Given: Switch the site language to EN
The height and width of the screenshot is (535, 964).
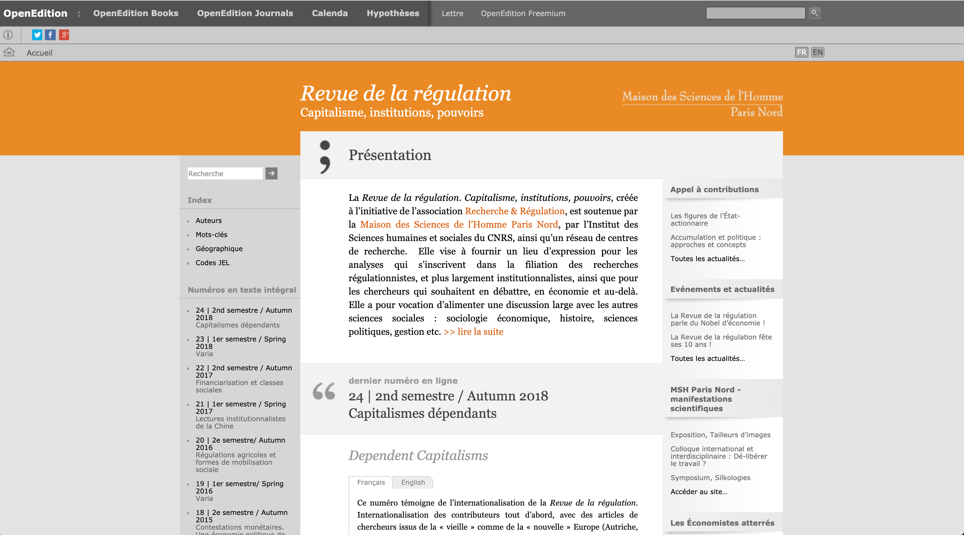Looking at the screenshot, I should 818,52.
